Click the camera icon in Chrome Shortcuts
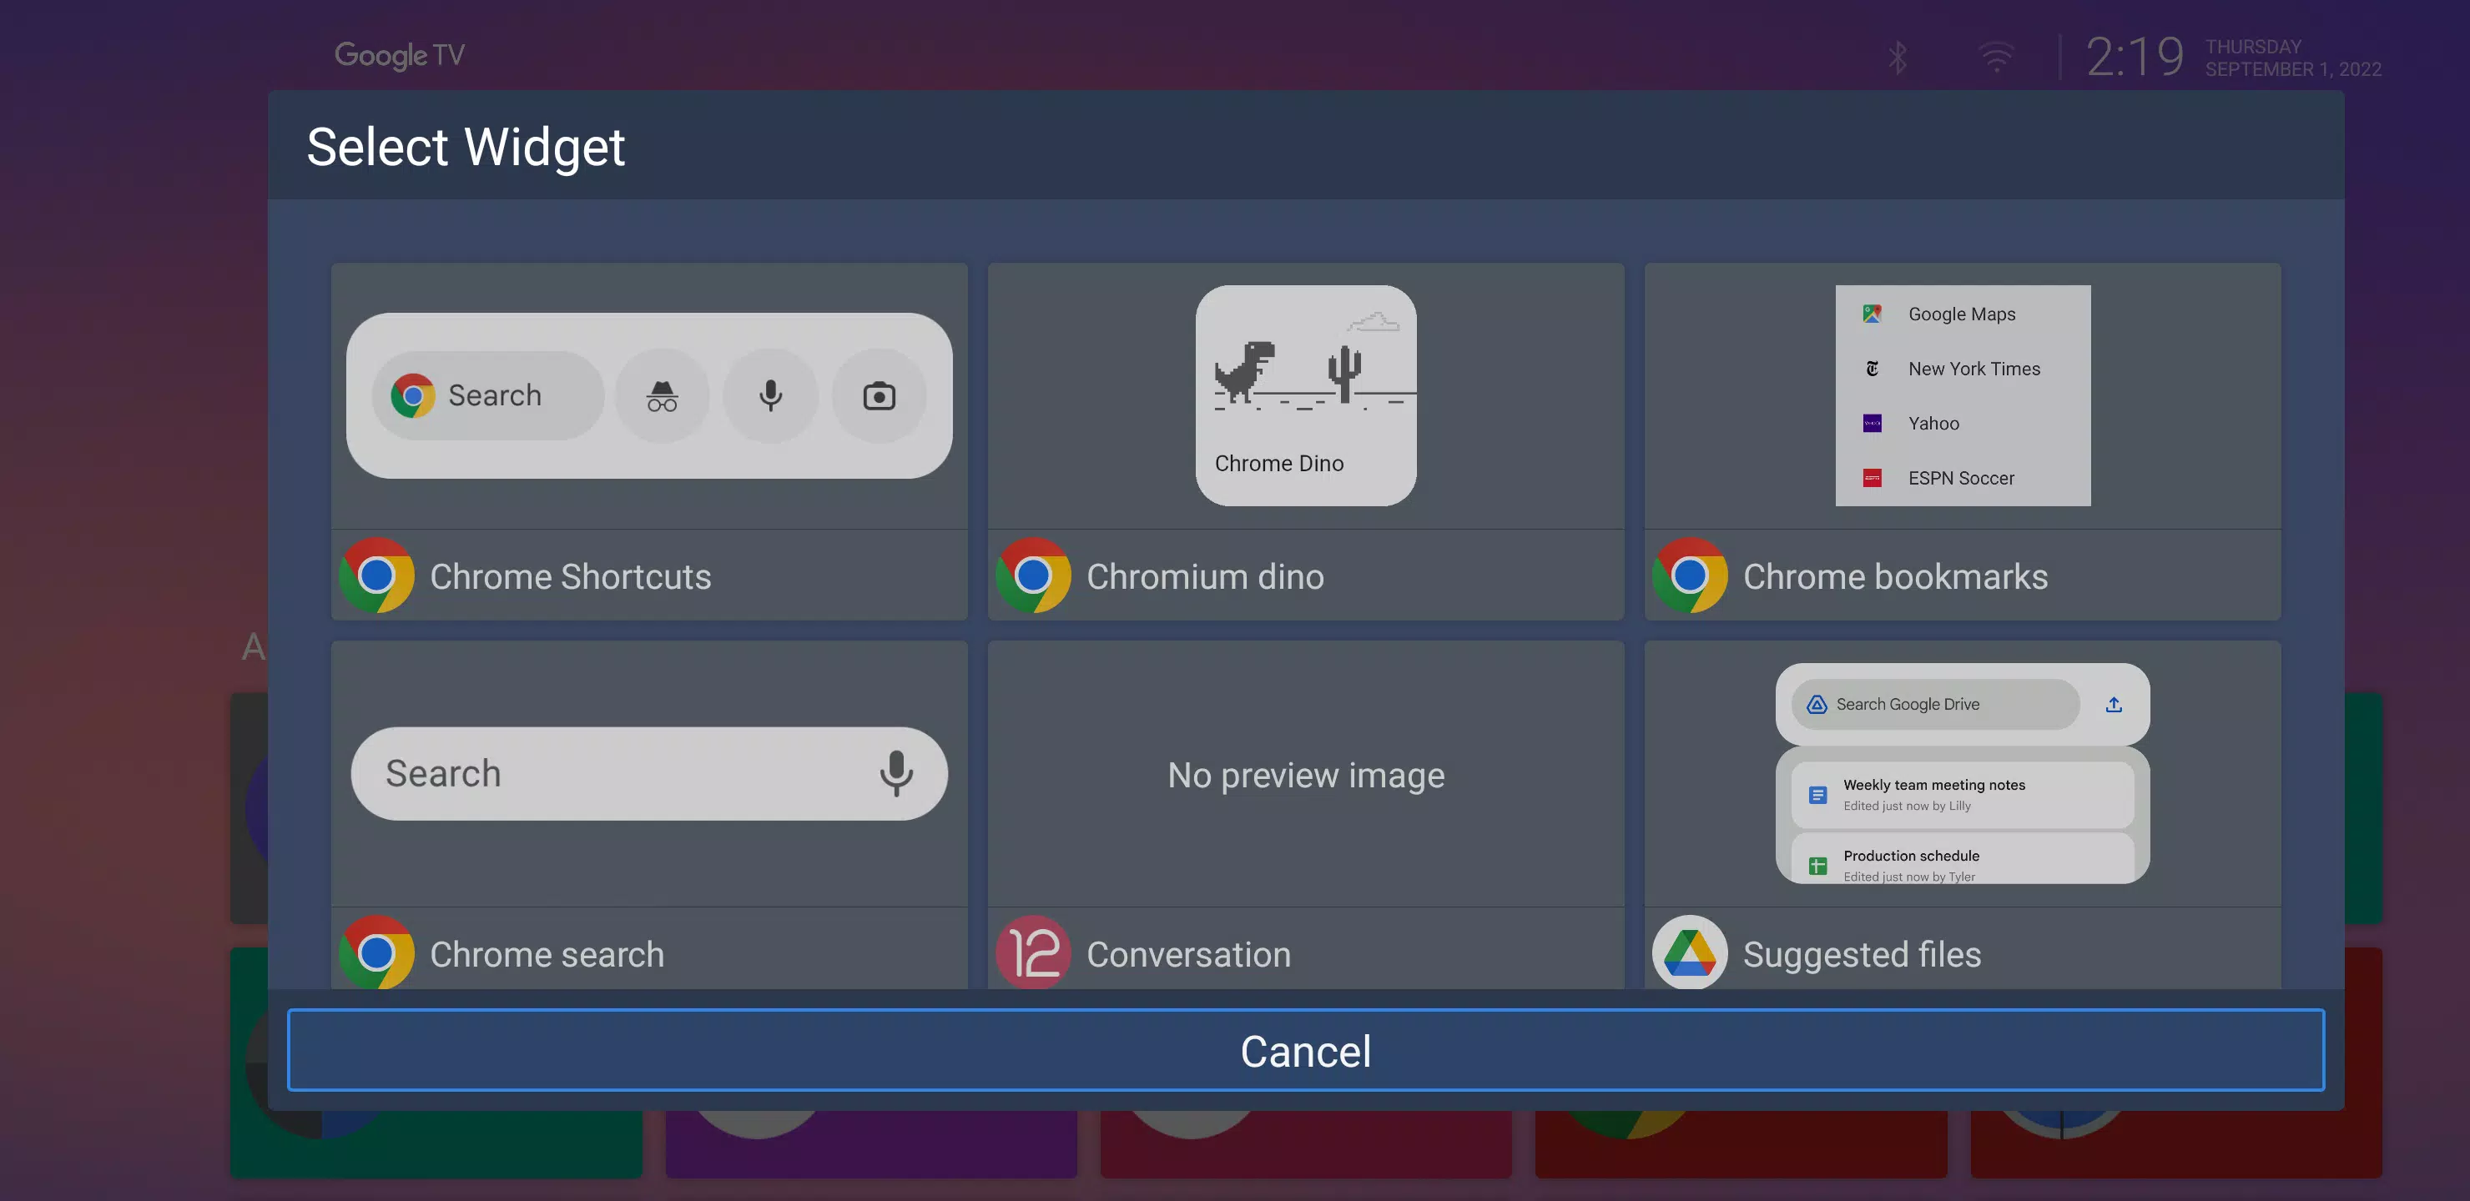The width and height of the screenshot is (2470, 1201). click(x=877, y=397)
